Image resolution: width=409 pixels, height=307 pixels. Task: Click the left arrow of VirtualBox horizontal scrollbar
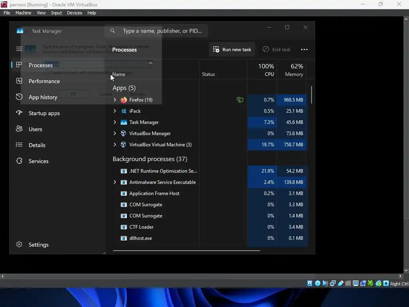[x=3, y=276]
